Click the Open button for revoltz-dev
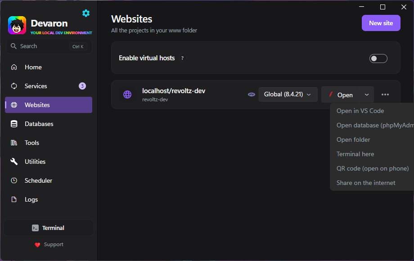Viewport: 414px width, 261px height. (340, 94)
